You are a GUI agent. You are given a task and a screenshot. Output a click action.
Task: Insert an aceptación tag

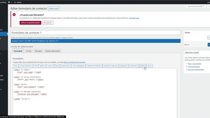[123, 66]
